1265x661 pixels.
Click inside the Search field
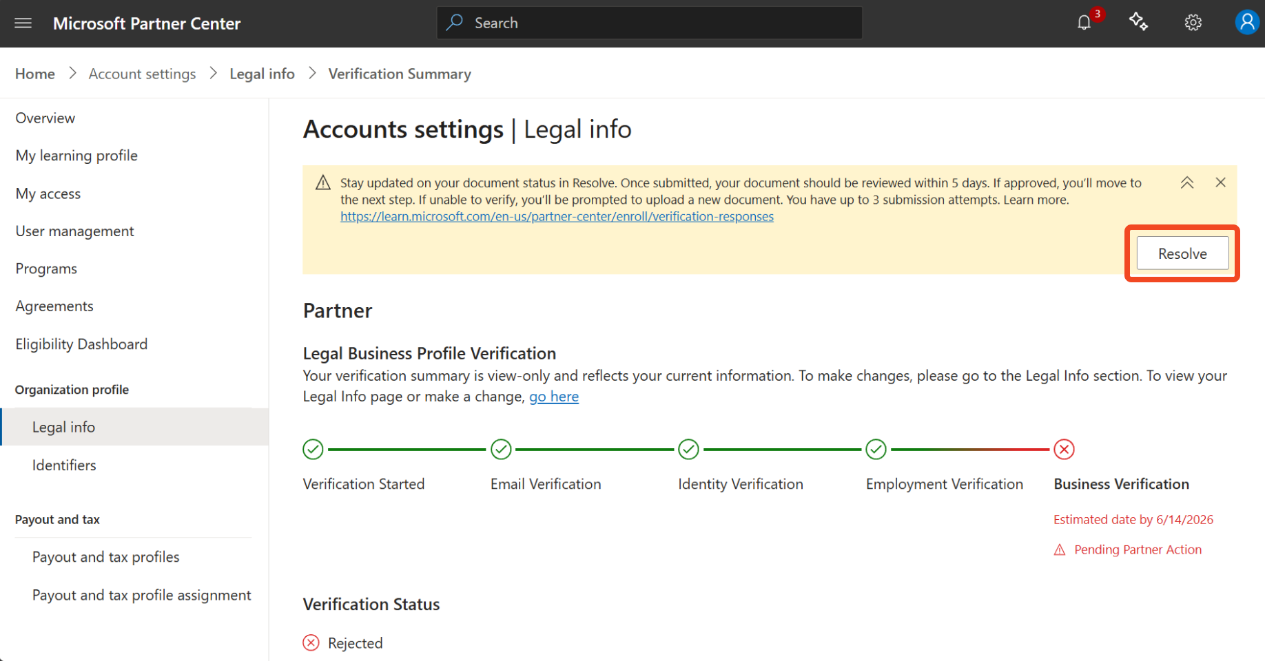tap(649, 23)
